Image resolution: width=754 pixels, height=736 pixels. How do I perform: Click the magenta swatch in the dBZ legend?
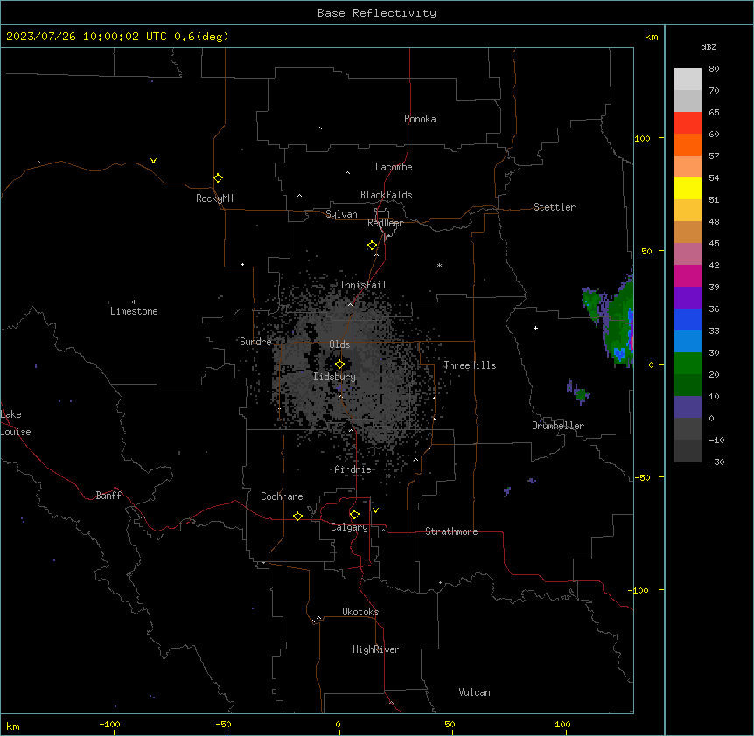(x=688, y=275)
